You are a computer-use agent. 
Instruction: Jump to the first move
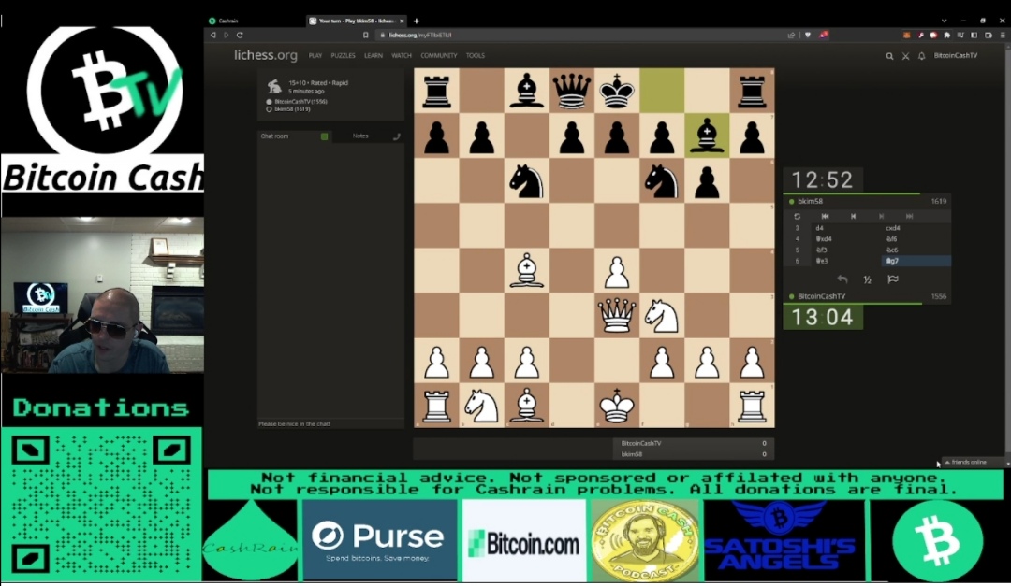(x=825, y=217)
